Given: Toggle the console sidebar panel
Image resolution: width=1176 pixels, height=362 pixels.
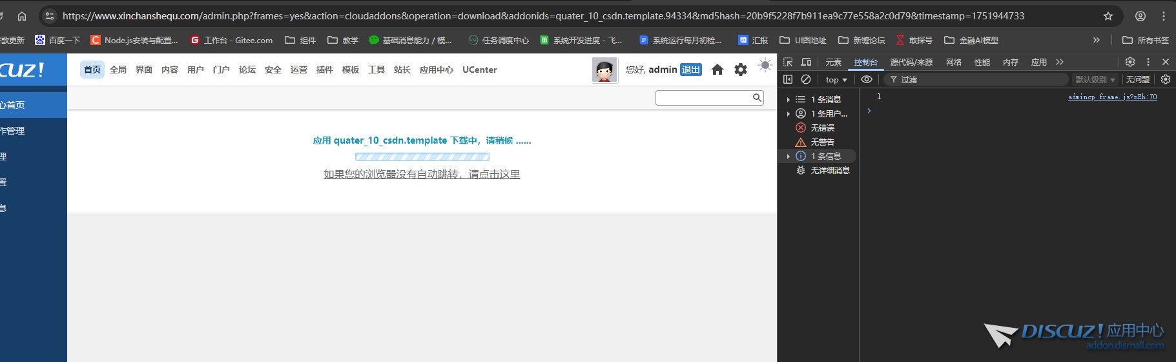Looking at the screenshot, I should (x=788, y=79).
